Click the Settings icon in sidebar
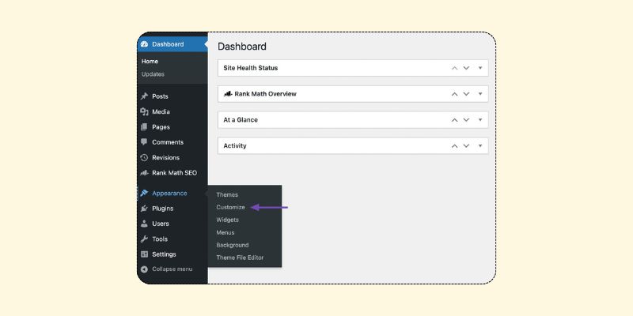Image resolution: width=633 pixels, height=316 pixels. point(144,254)
